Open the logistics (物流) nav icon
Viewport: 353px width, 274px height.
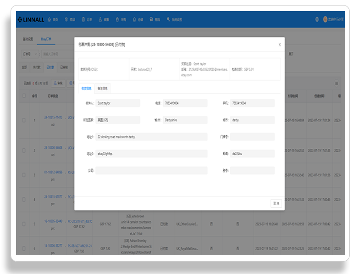coord(151,20)
